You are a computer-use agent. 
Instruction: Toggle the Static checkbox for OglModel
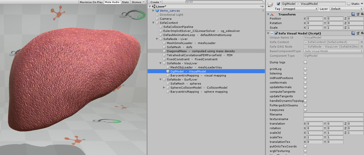pyautogui.click(x=349, y=4)
